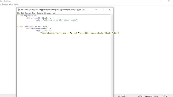
Task: Click '100%' zoom in Notepad status bar
Action: (140, 96)
